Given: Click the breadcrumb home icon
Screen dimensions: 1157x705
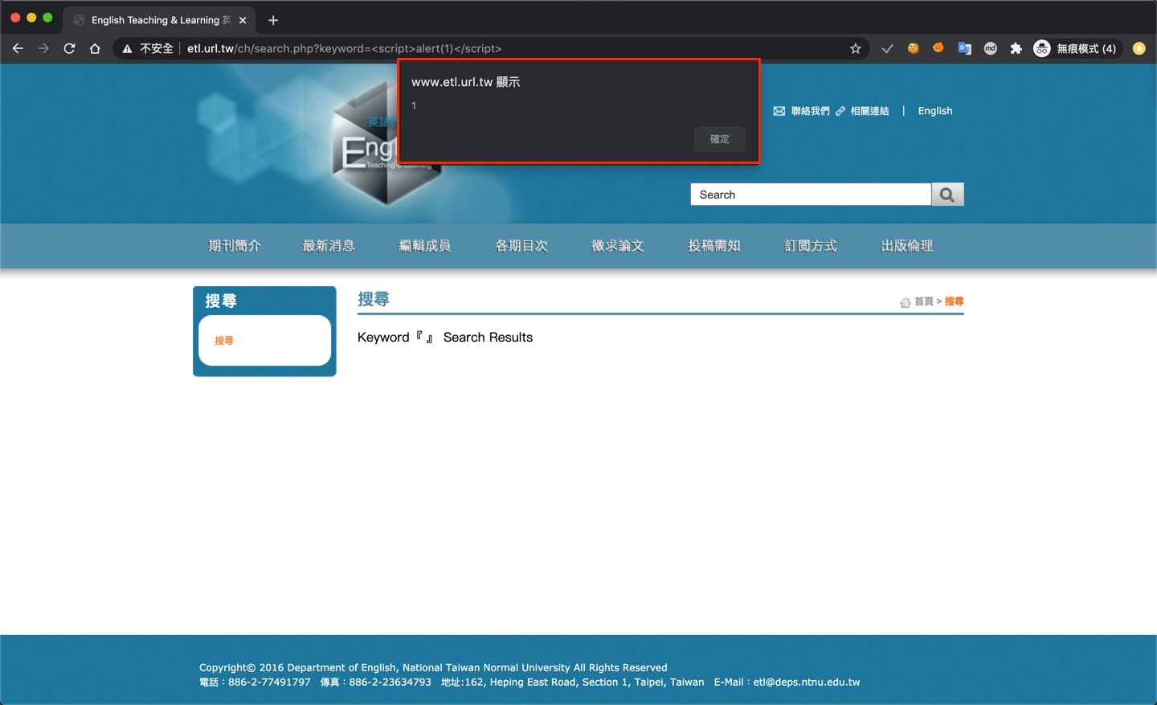Looking at the screenshot, I should click(x=906, y=302).
